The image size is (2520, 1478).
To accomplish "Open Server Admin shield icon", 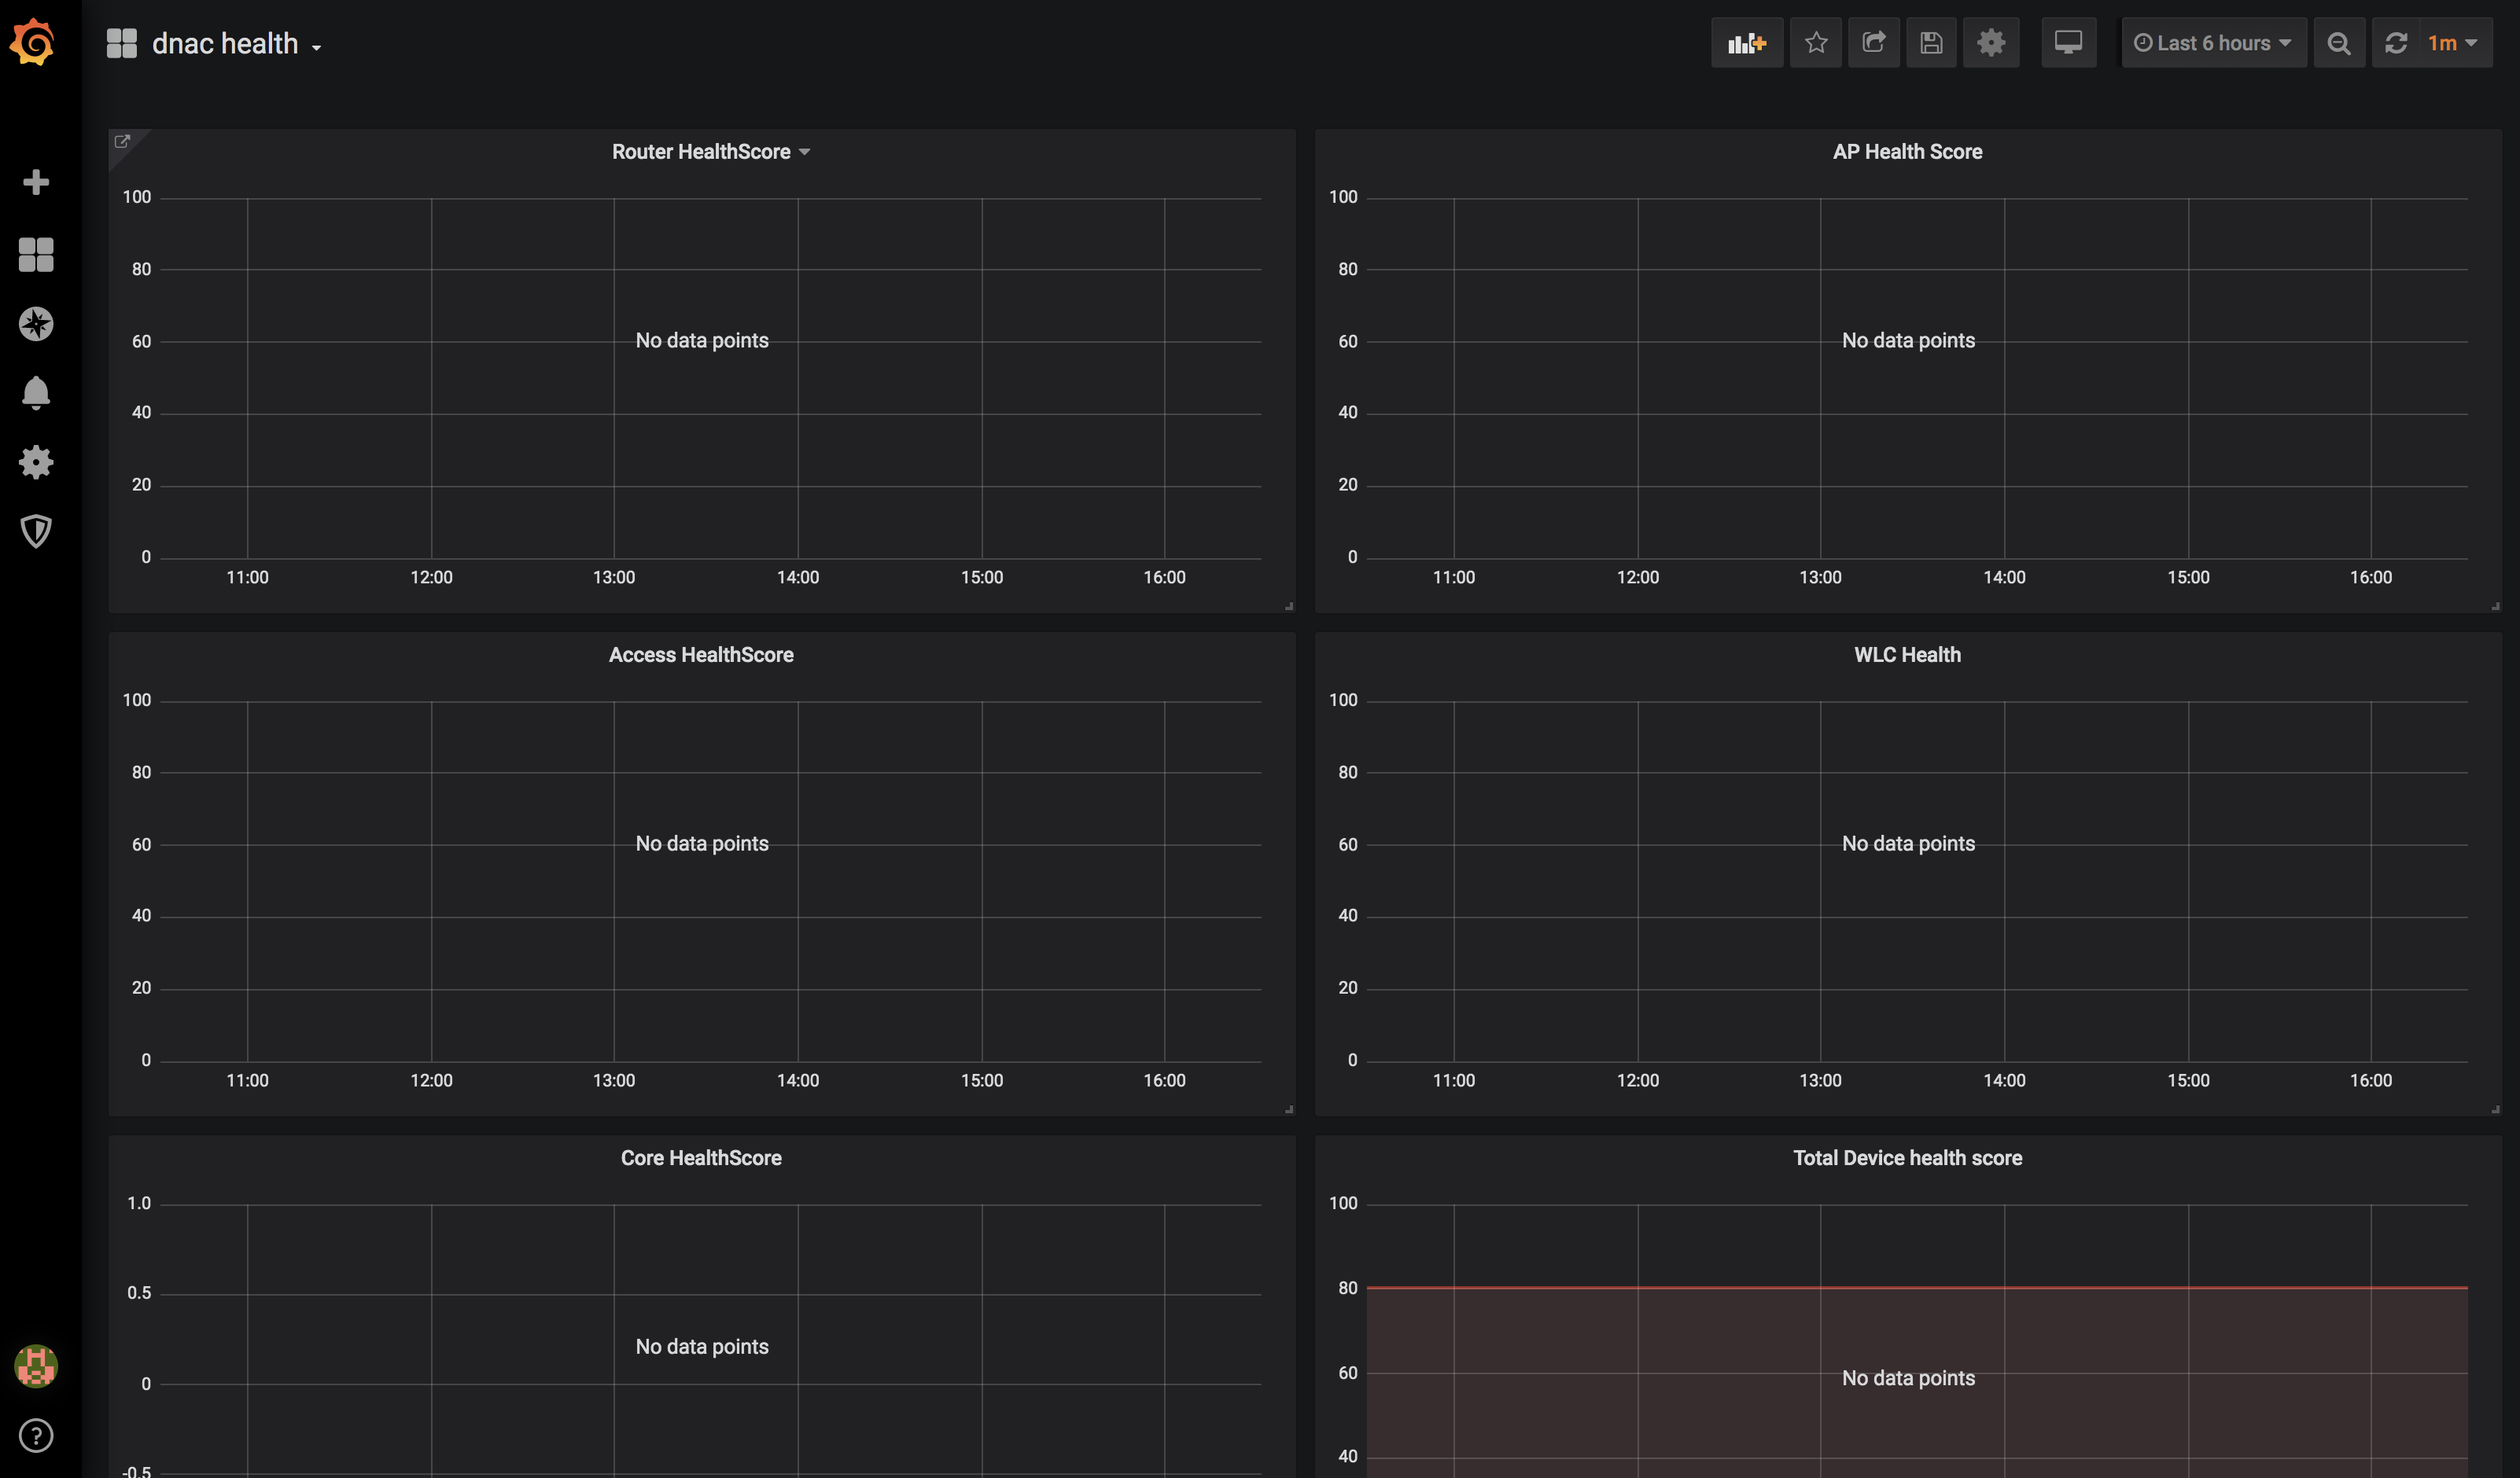I will click(36, 531).
